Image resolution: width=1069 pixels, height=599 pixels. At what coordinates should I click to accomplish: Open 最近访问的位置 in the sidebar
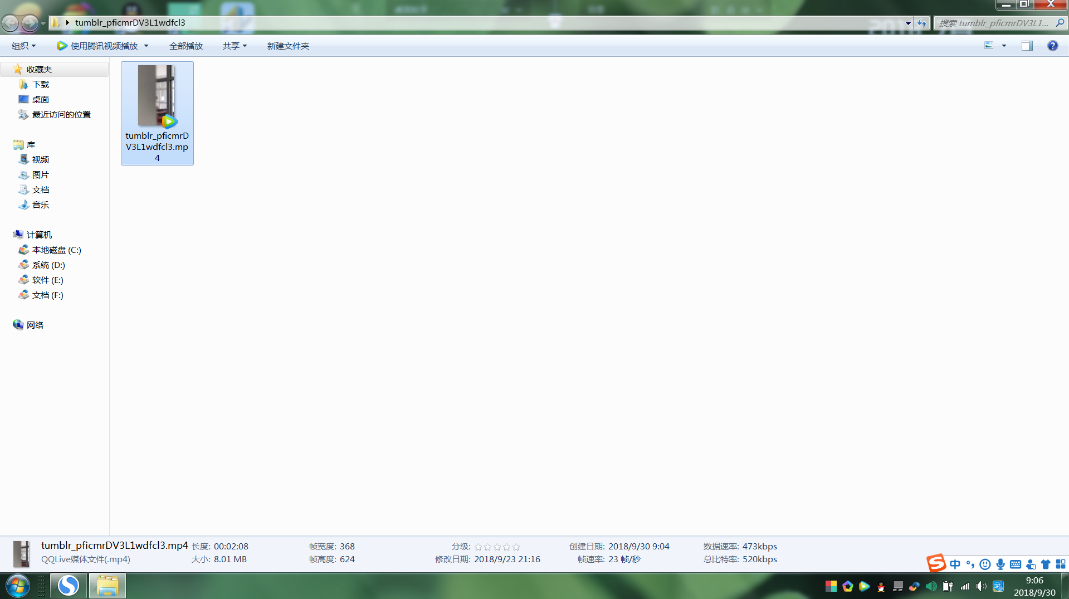61,114
